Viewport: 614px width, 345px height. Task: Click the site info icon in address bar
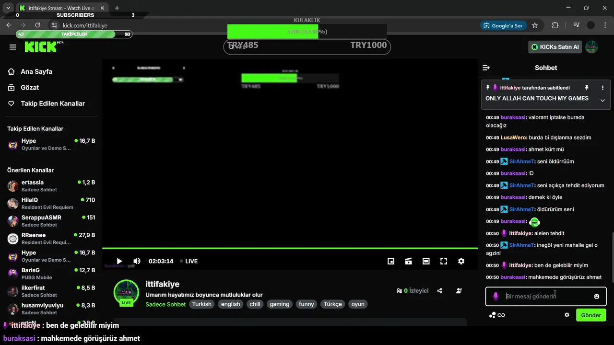click(x=54, y=25)
